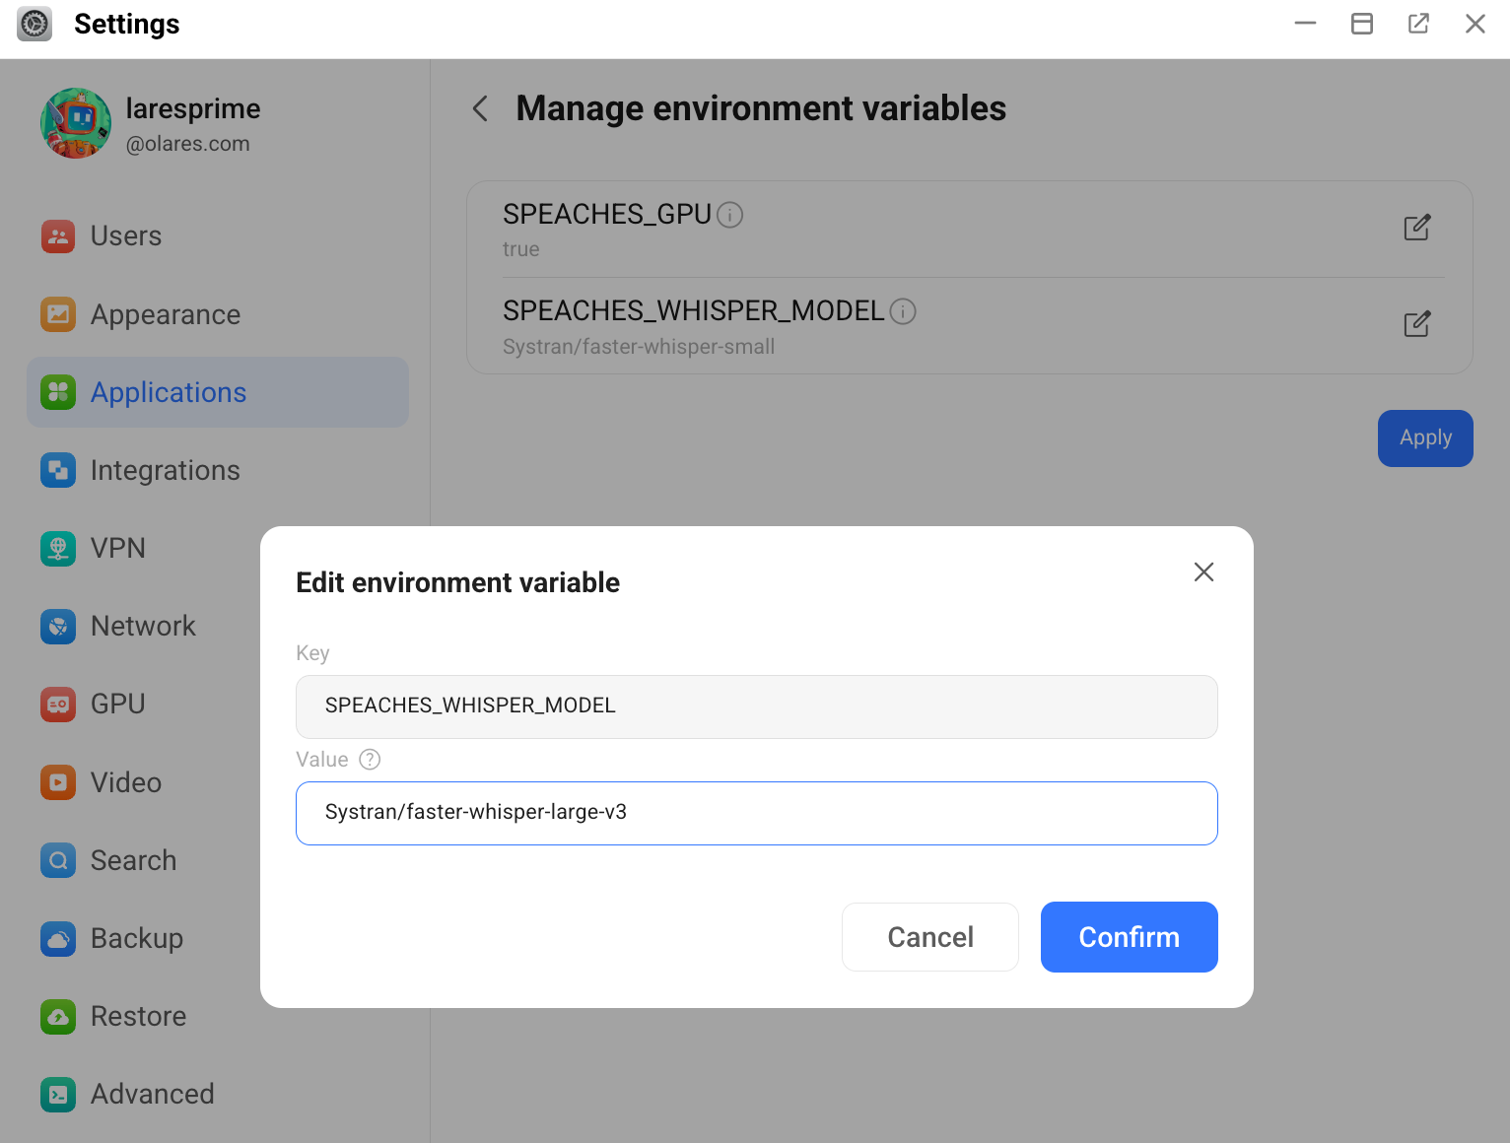Open the Users settings section

coord(125,236)
